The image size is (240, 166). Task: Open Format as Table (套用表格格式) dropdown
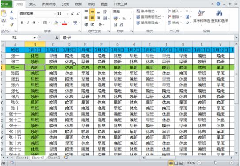(150, 17)
